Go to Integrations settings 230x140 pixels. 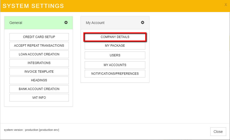(39, 63)
